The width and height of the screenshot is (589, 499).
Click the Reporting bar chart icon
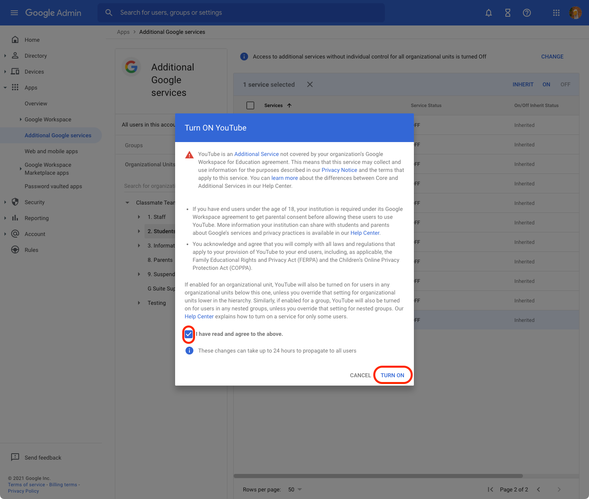(15, 218)
